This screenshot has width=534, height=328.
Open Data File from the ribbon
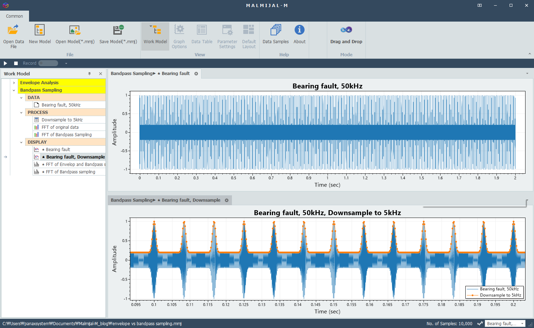click(x=13, y=36)
